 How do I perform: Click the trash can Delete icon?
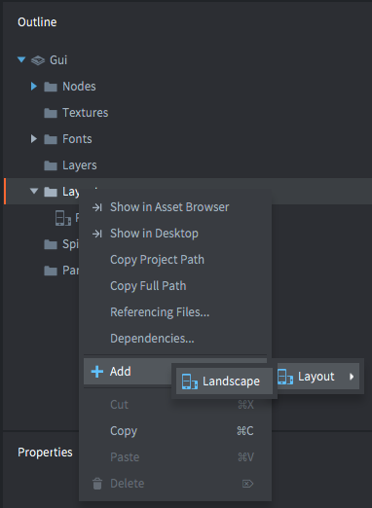(97, 484)
